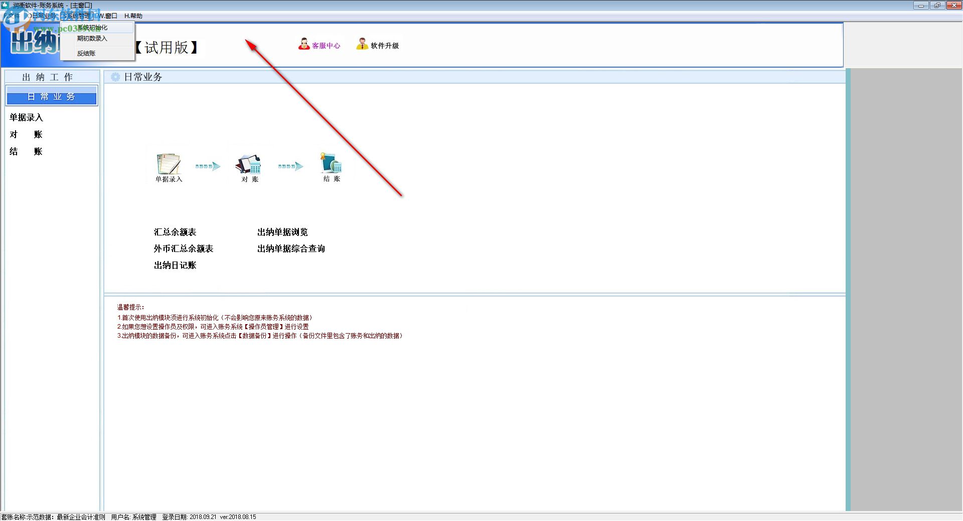Open the 软件升级 link
The image size is (963, 521).
tap(385, 46)
